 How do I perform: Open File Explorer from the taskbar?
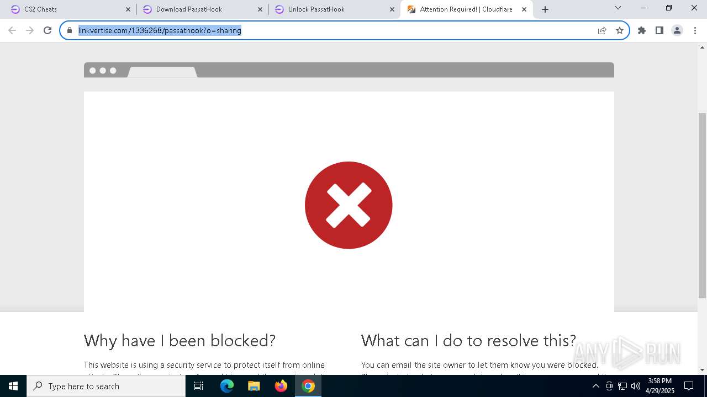[254, 386]
